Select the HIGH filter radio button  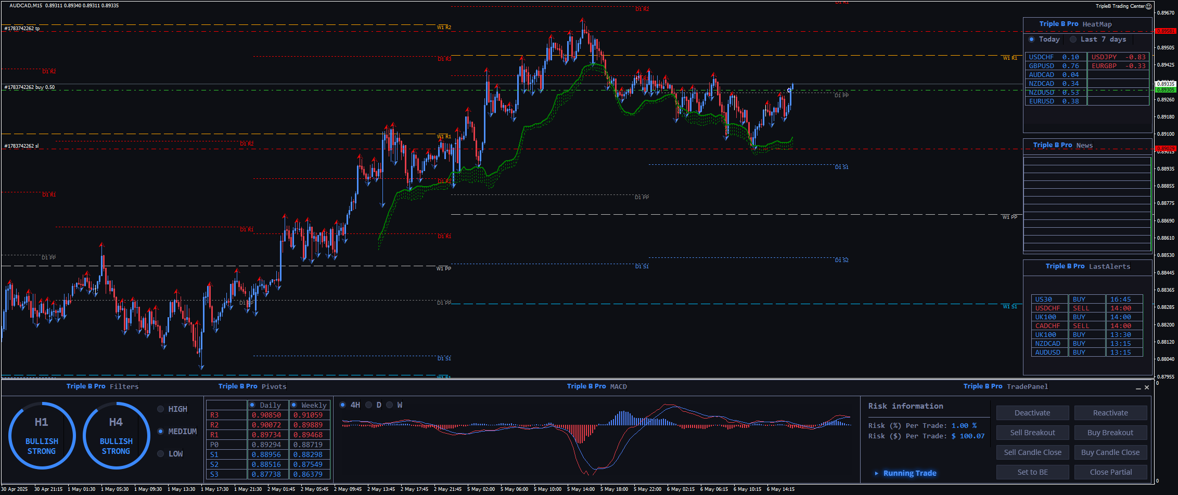click(161, 409)
